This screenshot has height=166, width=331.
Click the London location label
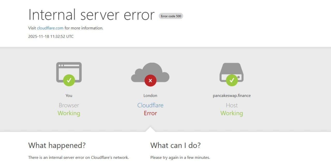pyautogui.click(x=150, y=96)
